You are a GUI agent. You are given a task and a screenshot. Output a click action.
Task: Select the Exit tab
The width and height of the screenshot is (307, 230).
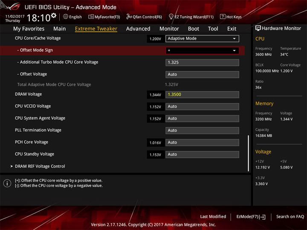coord(232,29)
